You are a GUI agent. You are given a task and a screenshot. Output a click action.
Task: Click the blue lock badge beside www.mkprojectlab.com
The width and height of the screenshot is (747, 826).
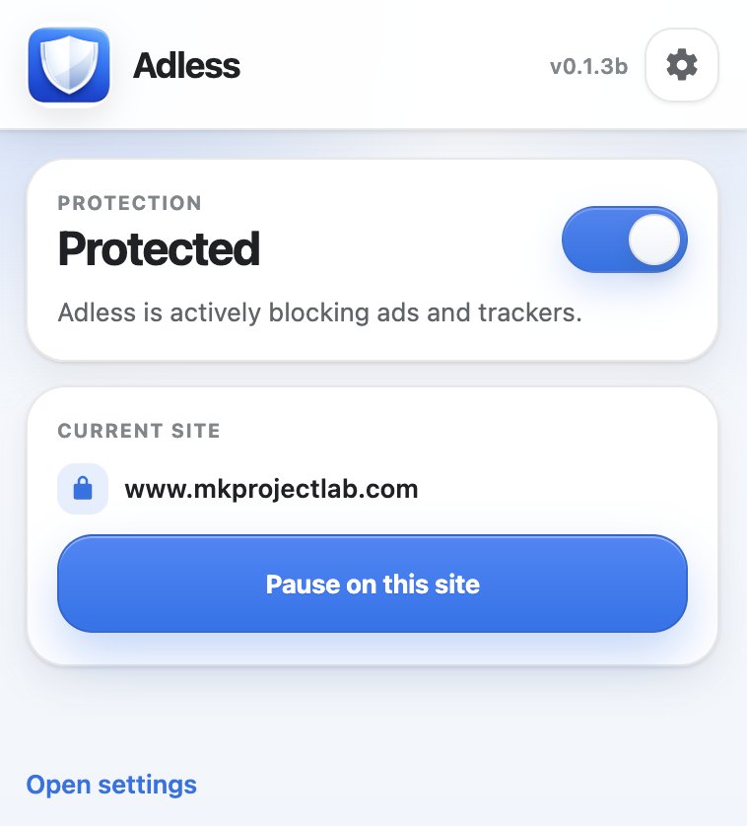coord(83,489)
